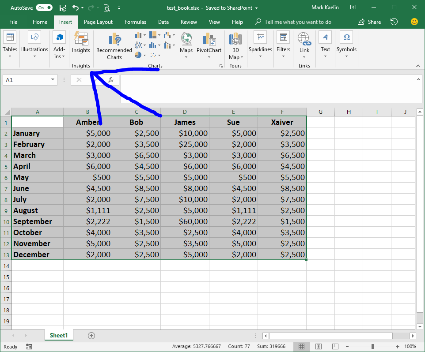Image resolution: width=425 pixels, height=352 pixels.
Task: Open the version history clock icon
Action: [x=394, y=22]
